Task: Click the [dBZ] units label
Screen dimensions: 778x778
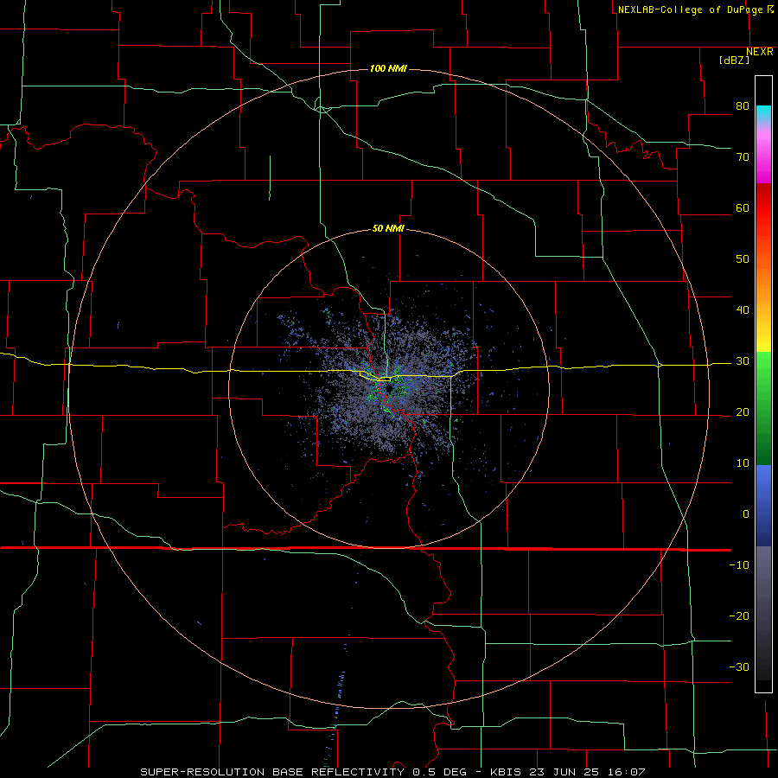Action: coord(734,61)
